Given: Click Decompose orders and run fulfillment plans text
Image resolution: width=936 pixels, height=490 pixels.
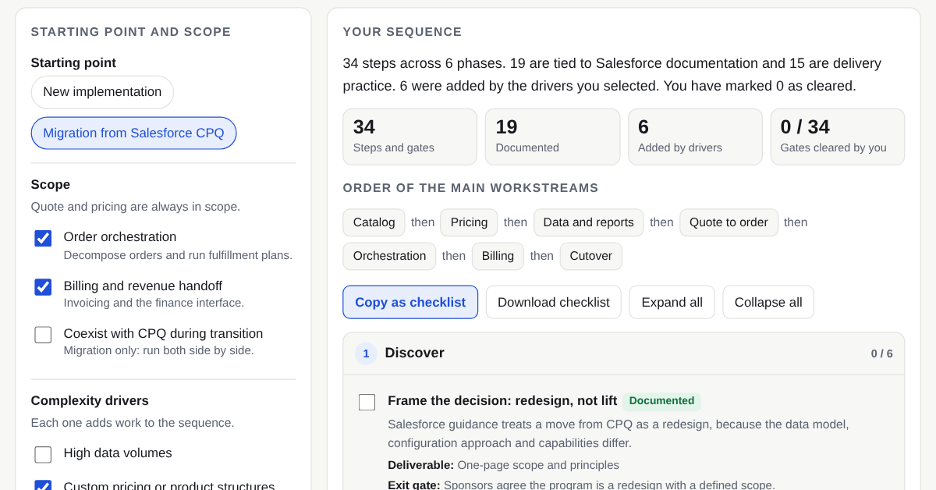Looking at the screenshot, I should [x=178, y=255].
